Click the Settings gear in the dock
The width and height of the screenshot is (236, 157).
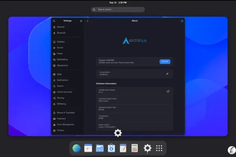coord(147,148)
